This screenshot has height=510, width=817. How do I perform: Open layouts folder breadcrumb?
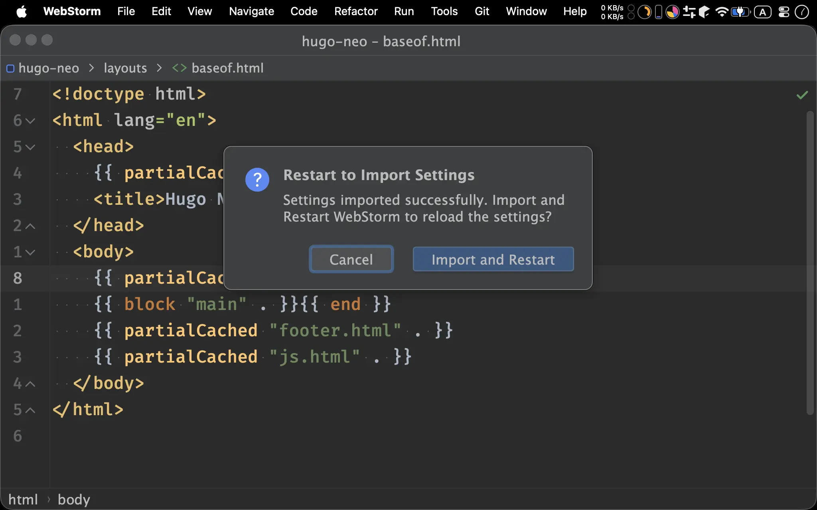coord(125,68)
